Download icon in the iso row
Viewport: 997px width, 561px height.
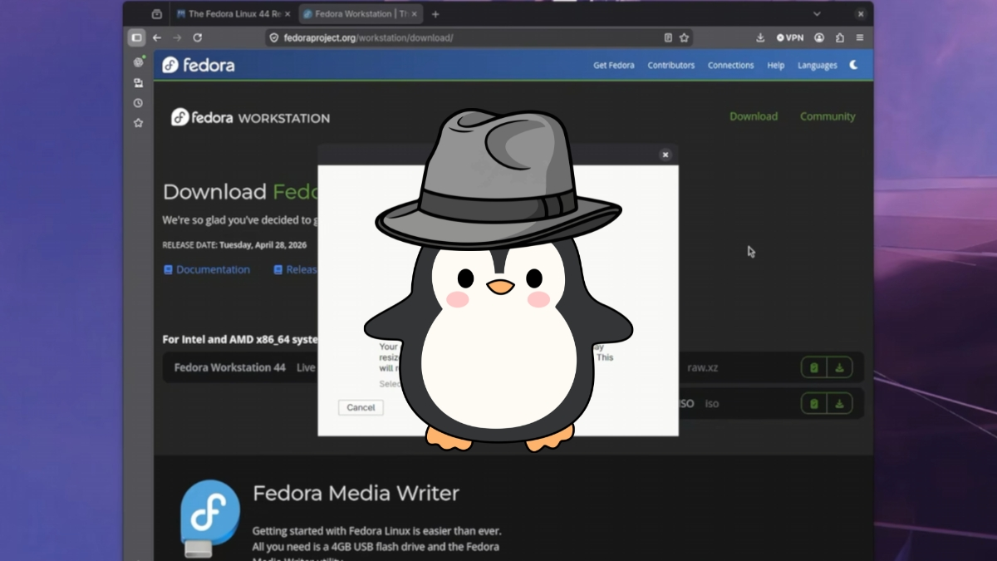coord(839,404)
